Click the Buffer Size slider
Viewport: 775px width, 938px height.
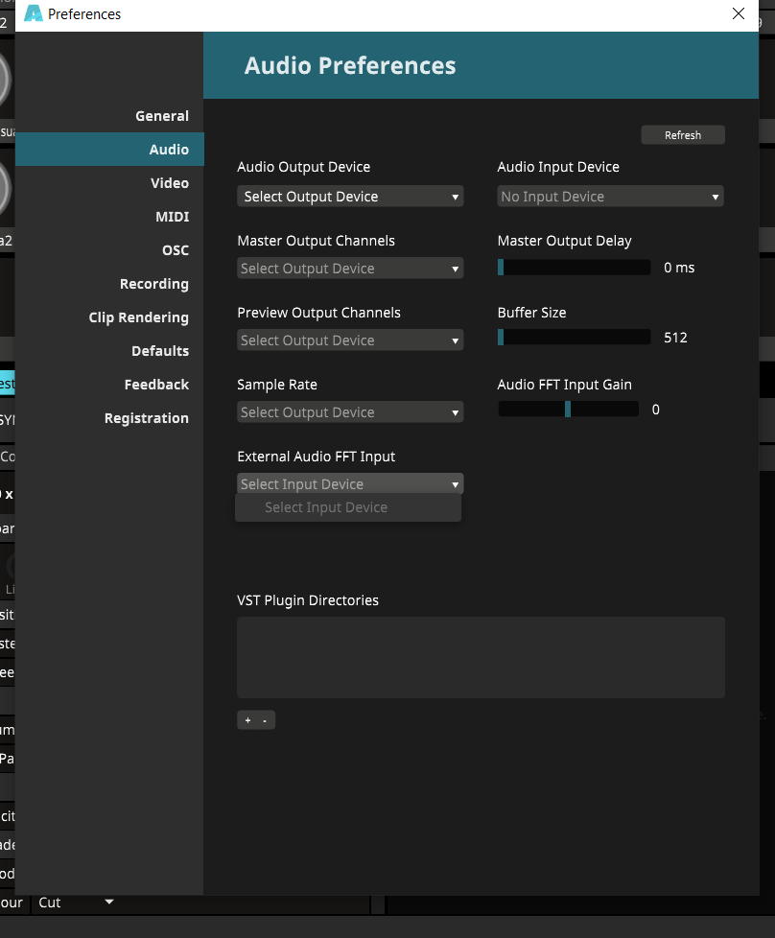(574, 338)
